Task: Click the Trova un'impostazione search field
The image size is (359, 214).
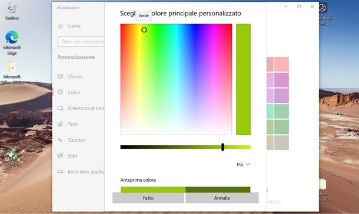Action: (x=81, y=42)
